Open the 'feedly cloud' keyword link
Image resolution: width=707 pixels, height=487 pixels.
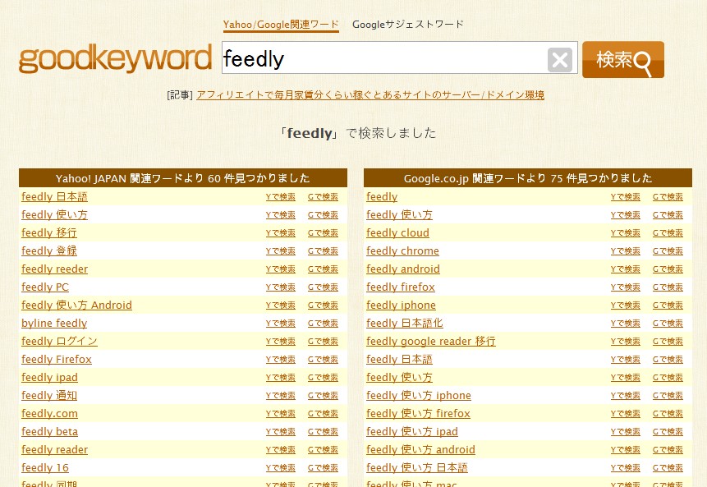(x=397, y=232)
